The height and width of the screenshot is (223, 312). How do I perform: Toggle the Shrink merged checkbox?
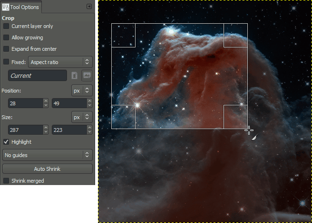[x=6, y=181]
